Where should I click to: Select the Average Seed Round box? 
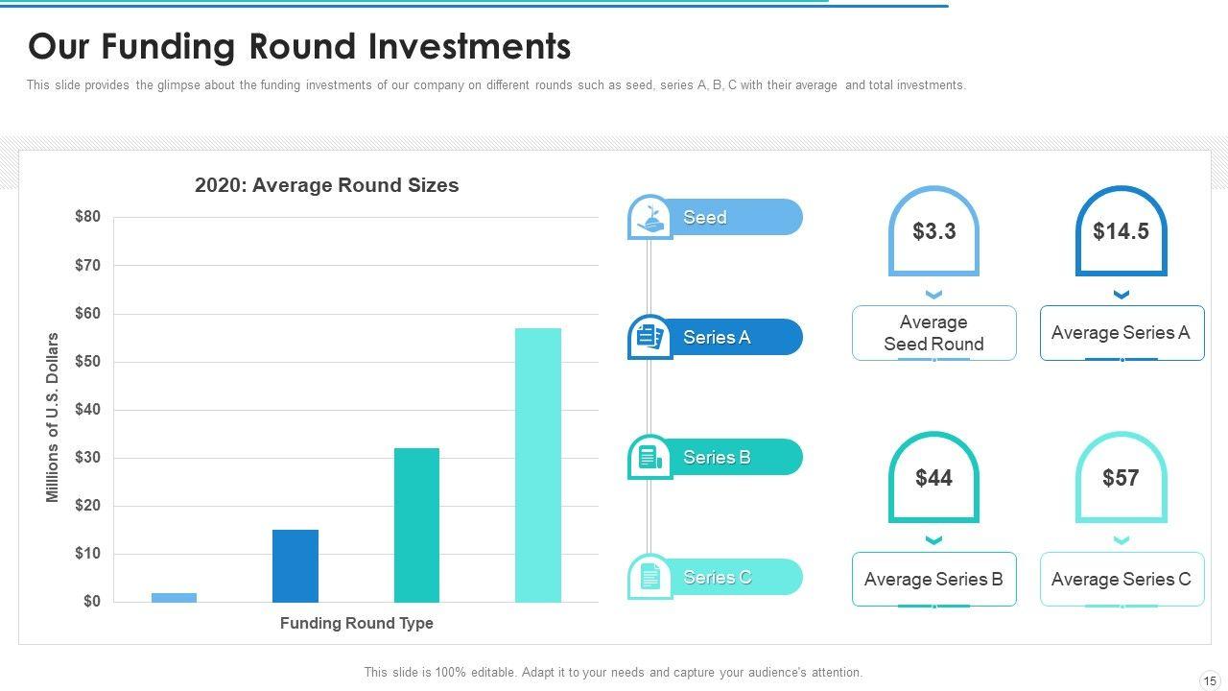[933, 333]
